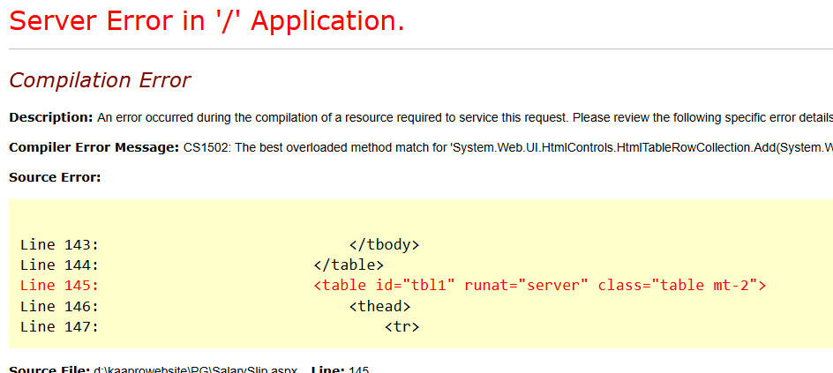The image size is (833, 373).
Task: Click the bold 'Description:' label
Action: [50, 117]
